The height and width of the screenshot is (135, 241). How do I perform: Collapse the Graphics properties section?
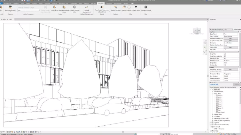[239, 32]
